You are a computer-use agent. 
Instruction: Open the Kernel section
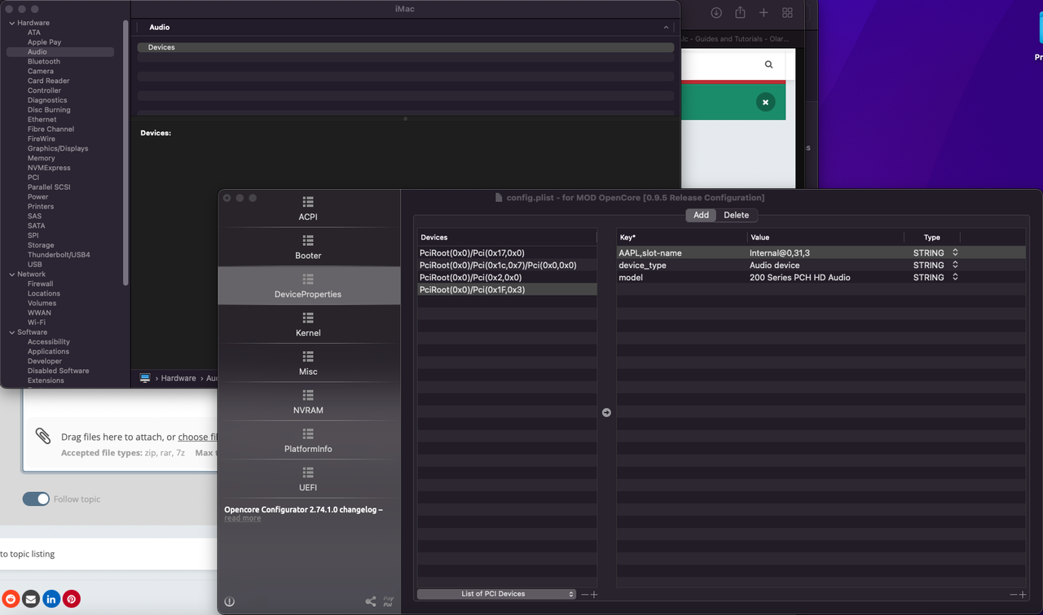[308, 324]
